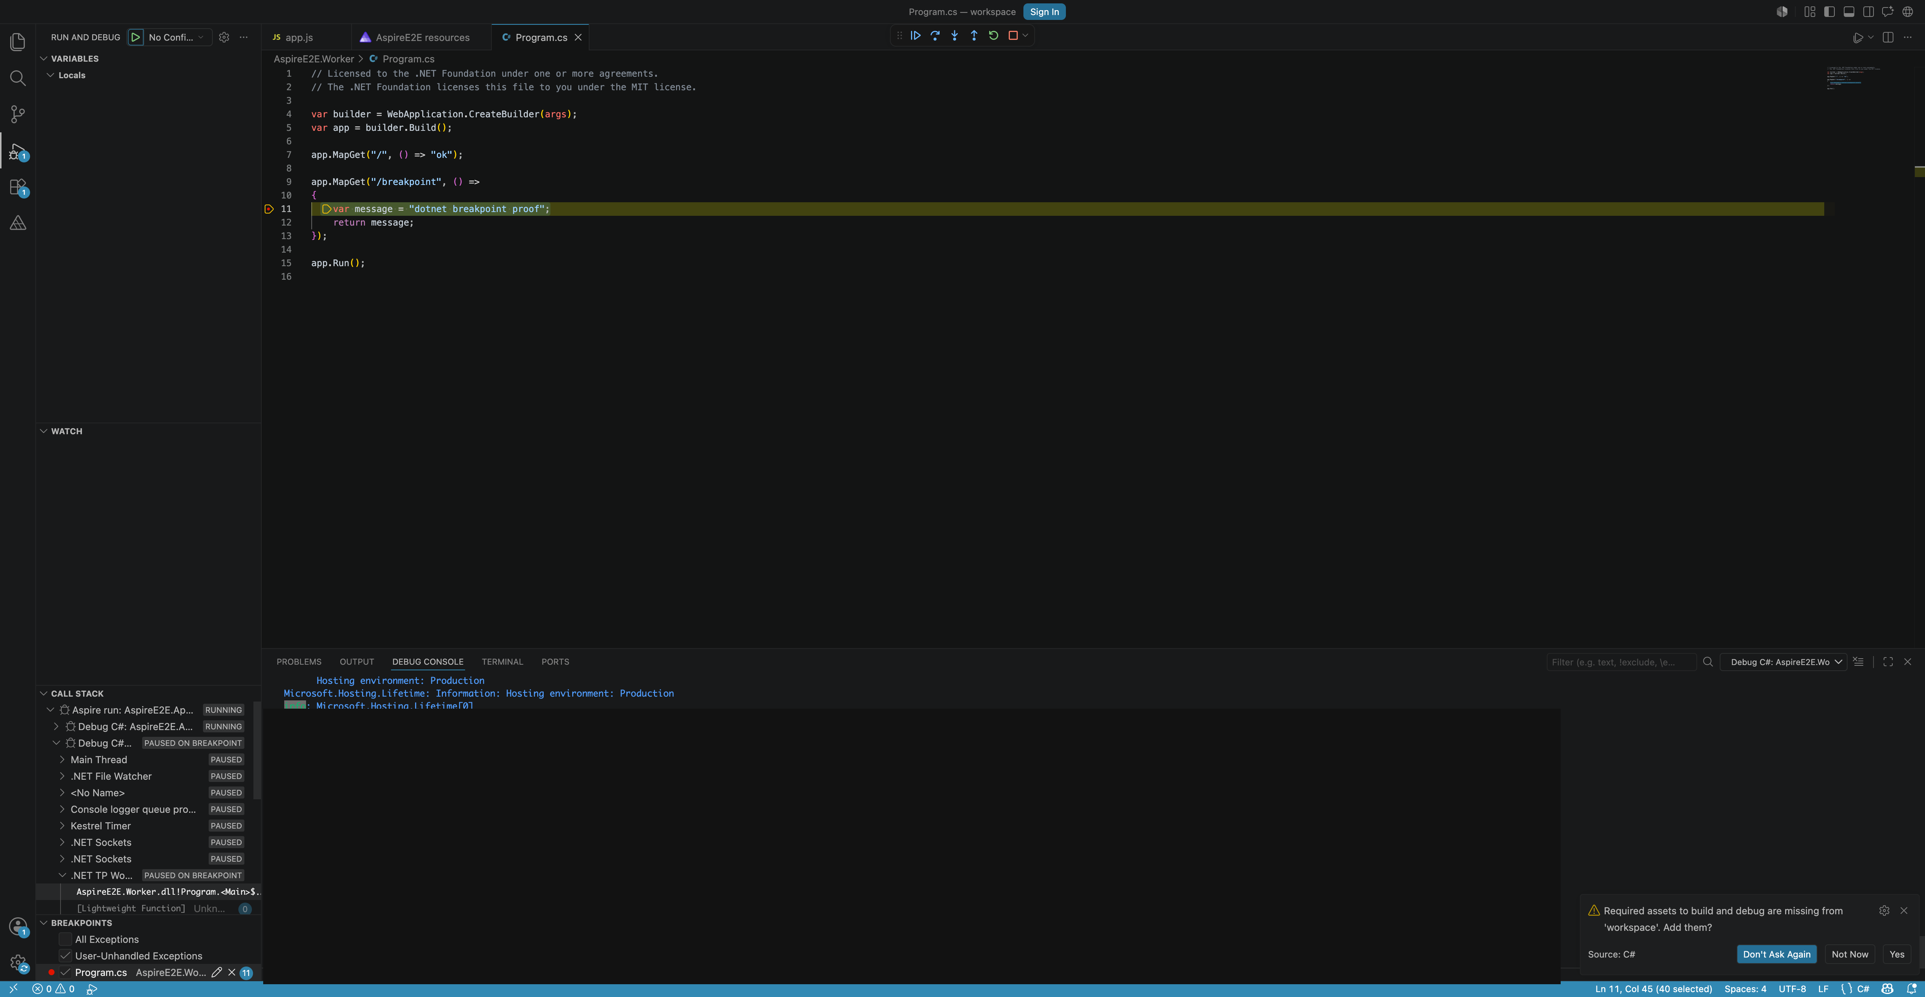The width and height of the screenshot is (1925, 997).
Task: Click Step Over in debug toolbar
Action: pyautogui.click(x=935, y=36)
